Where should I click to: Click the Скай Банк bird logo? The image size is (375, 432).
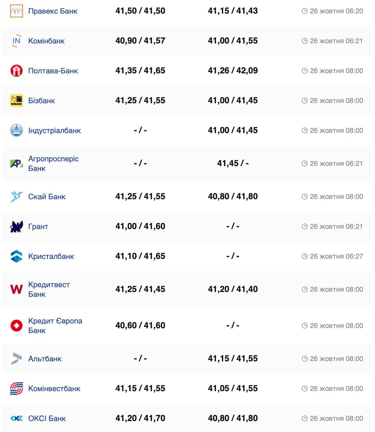click(x=17, y=196)
